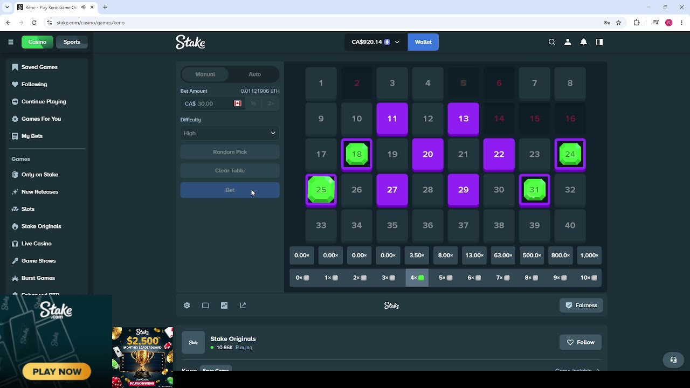Open the Casino section
Image resolution: width=690 pixels, height=388 pixels.
[x=37, y=42]
